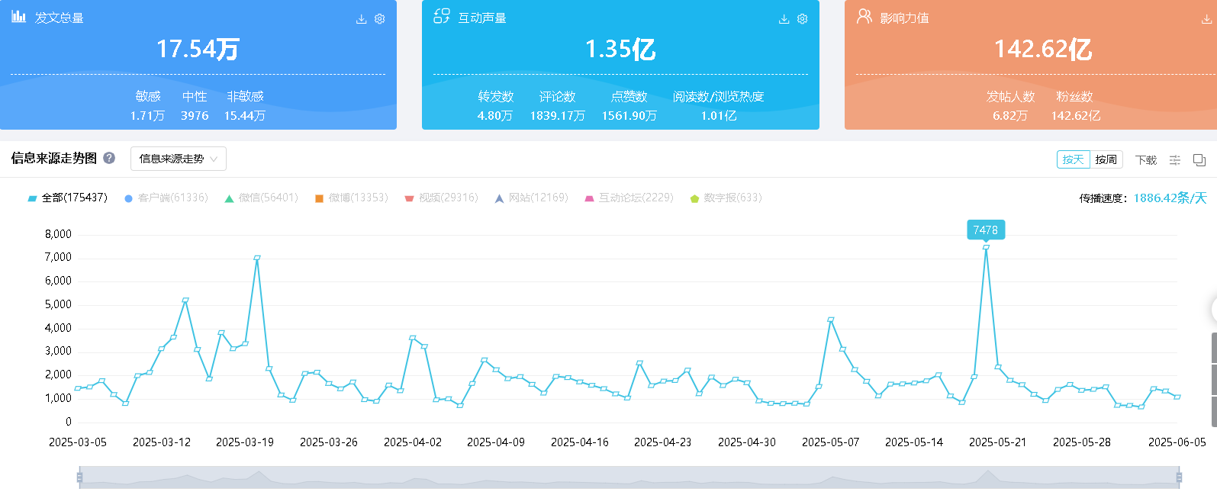Click left handle of chart range slider

[x=79, y=478]
